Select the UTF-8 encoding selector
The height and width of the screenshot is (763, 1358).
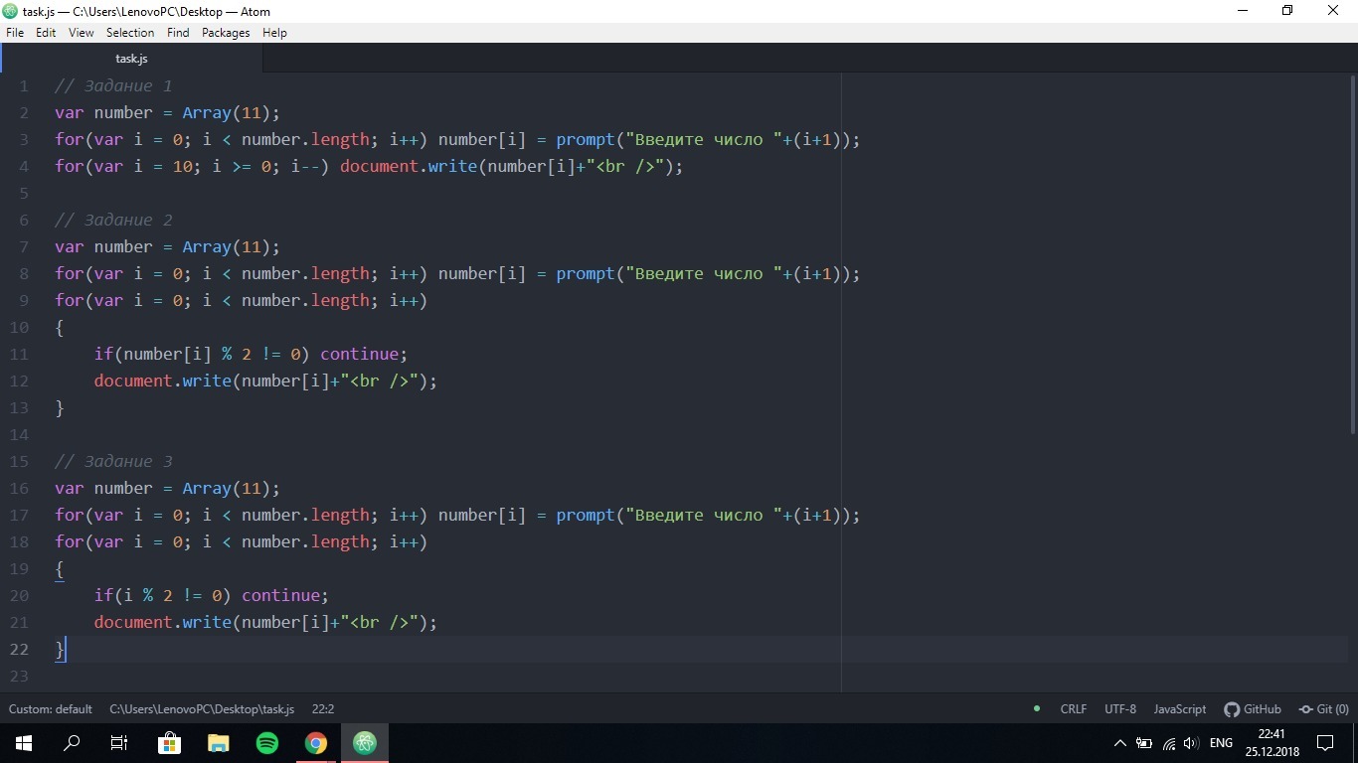pyautogui.click(x=1119, y=709)
